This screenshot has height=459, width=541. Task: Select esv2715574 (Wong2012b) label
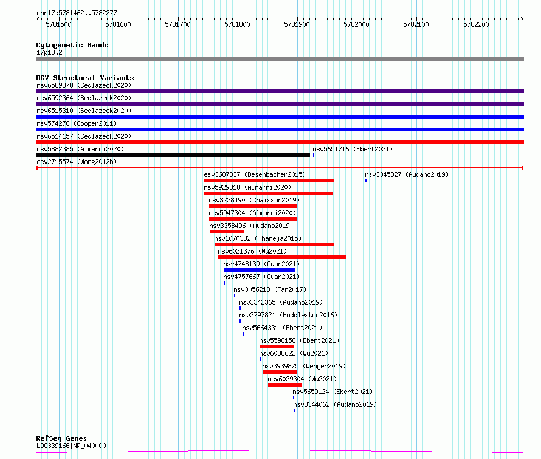tap(77, 162)
